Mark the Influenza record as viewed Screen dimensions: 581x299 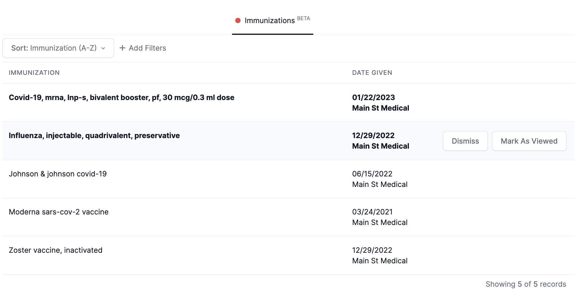pyautogui.click(x=529, y=141)
